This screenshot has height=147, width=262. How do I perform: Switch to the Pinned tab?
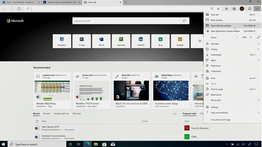[x=47, y=113]
